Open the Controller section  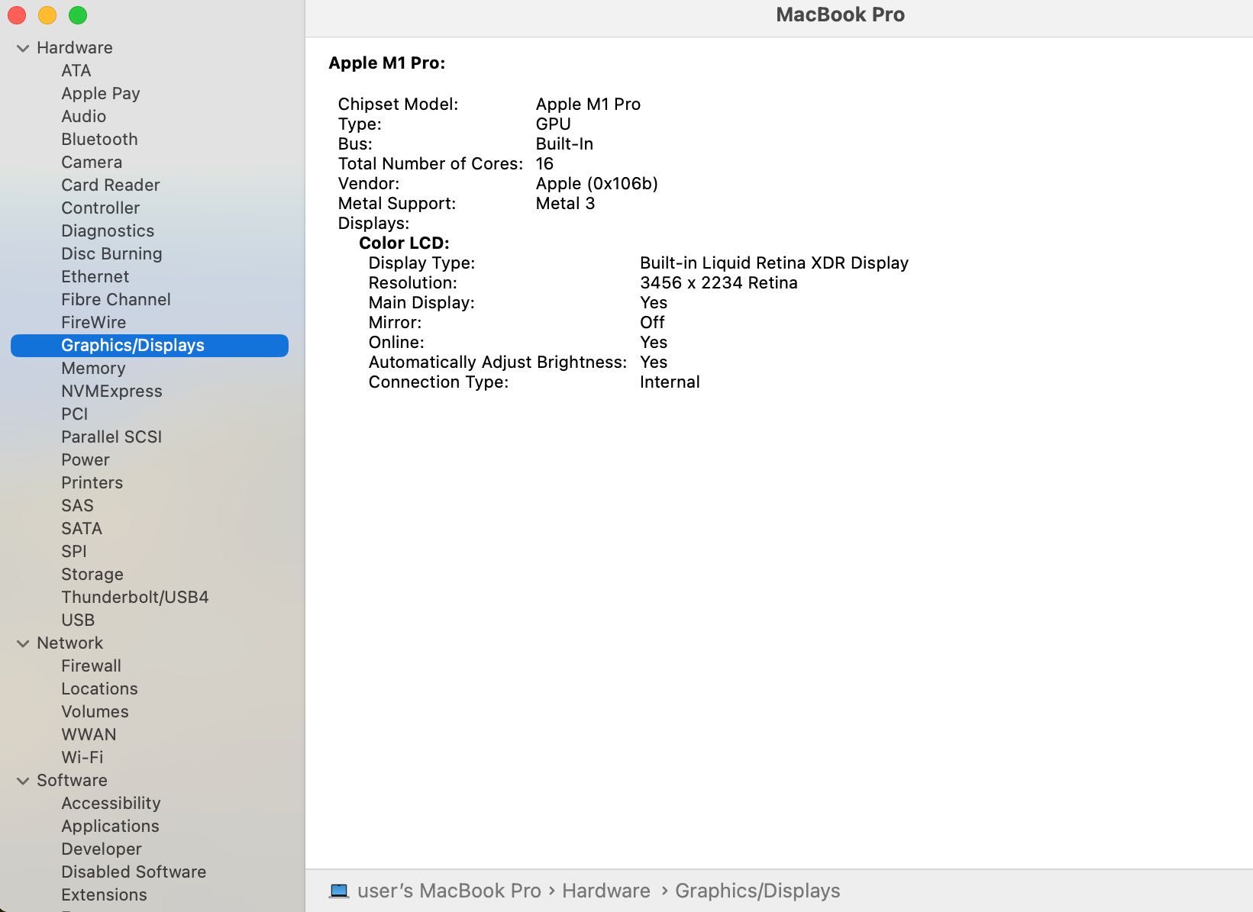point(101,208)
